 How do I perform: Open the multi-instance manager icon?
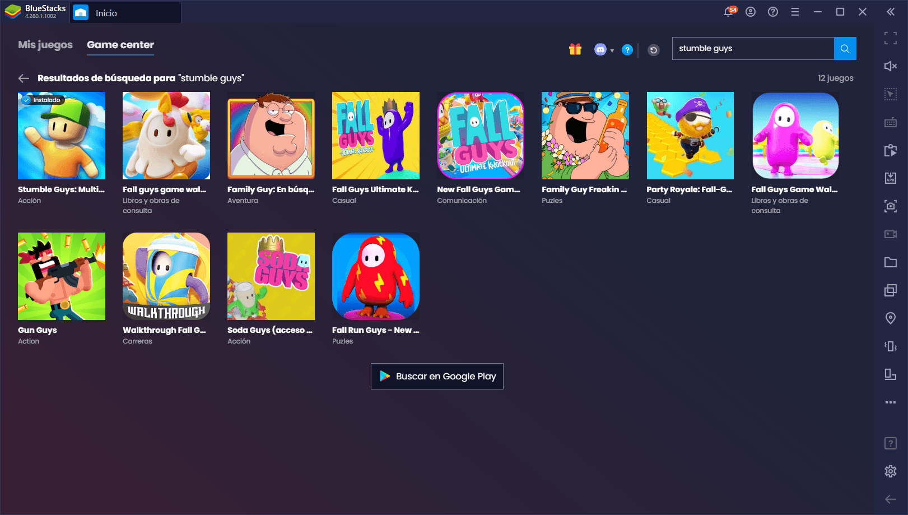[x=891, y=290]
